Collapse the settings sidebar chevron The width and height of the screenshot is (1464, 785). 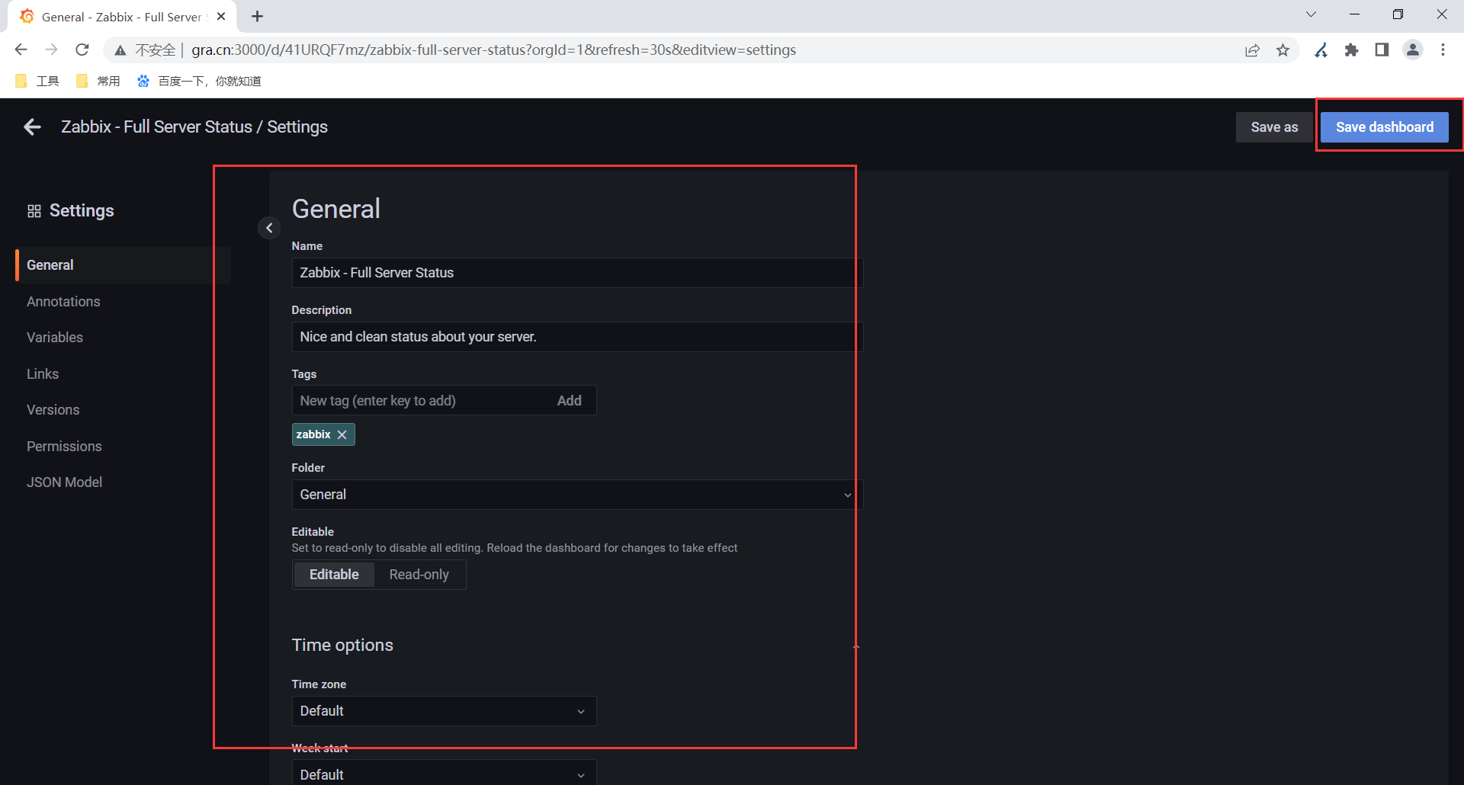pyautogui.click(x=269, y=228)
